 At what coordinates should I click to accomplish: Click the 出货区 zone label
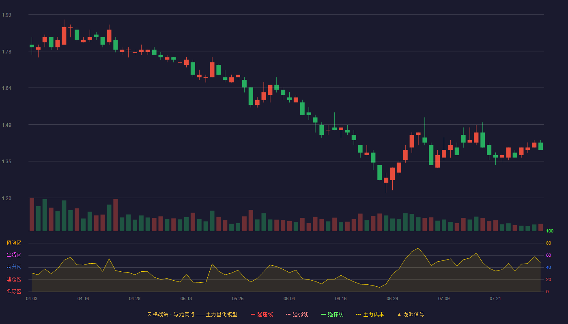[14, 255]
